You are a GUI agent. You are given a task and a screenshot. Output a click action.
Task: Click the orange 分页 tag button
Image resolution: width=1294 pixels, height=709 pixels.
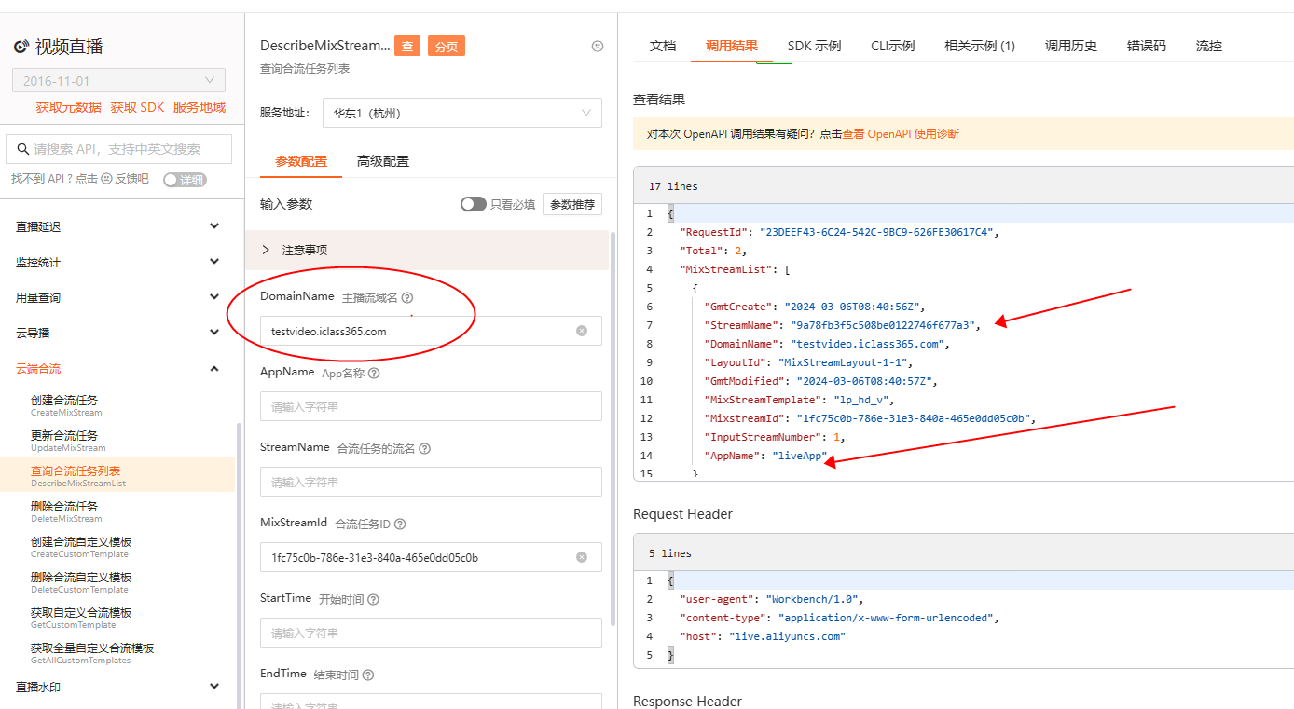(447, 46)
